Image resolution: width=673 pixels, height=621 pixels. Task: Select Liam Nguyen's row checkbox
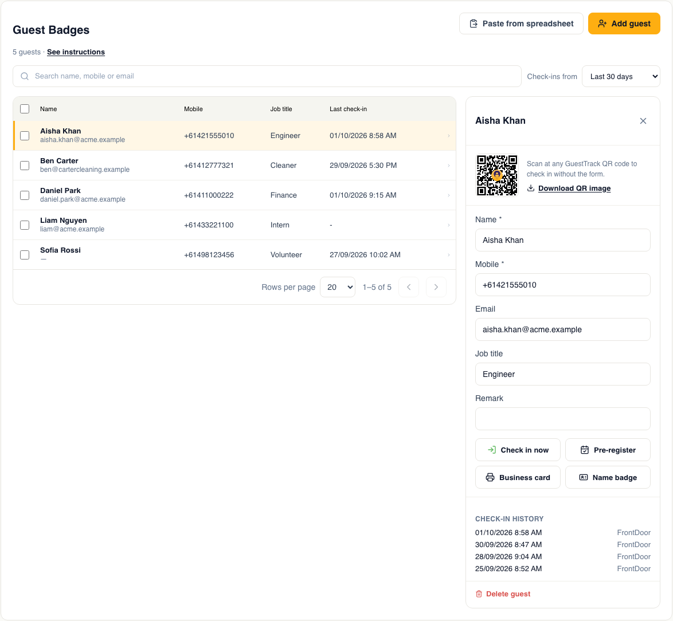[x=25, y=225]
